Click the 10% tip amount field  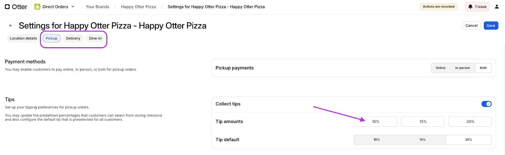[375, 122]
